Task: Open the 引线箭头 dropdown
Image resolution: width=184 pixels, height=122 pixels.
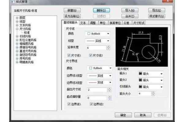Action: (x=151, y=87)
